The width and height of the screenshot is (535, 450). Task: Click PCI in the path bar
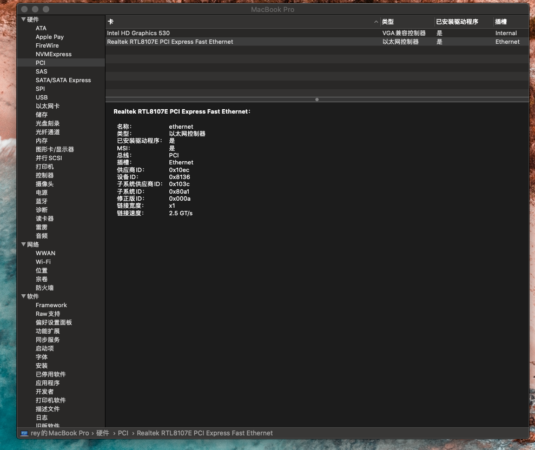(123, 433)
